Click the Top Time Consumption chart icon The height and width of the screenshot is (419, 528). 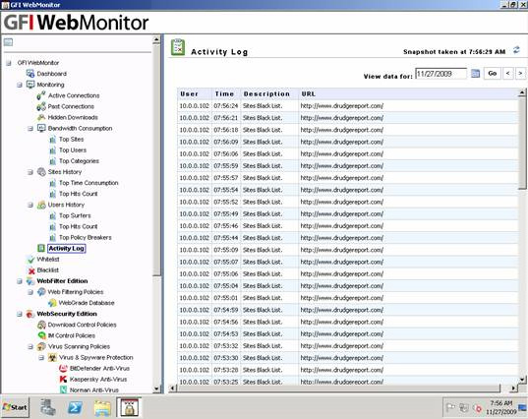click(x=52, y=183)
